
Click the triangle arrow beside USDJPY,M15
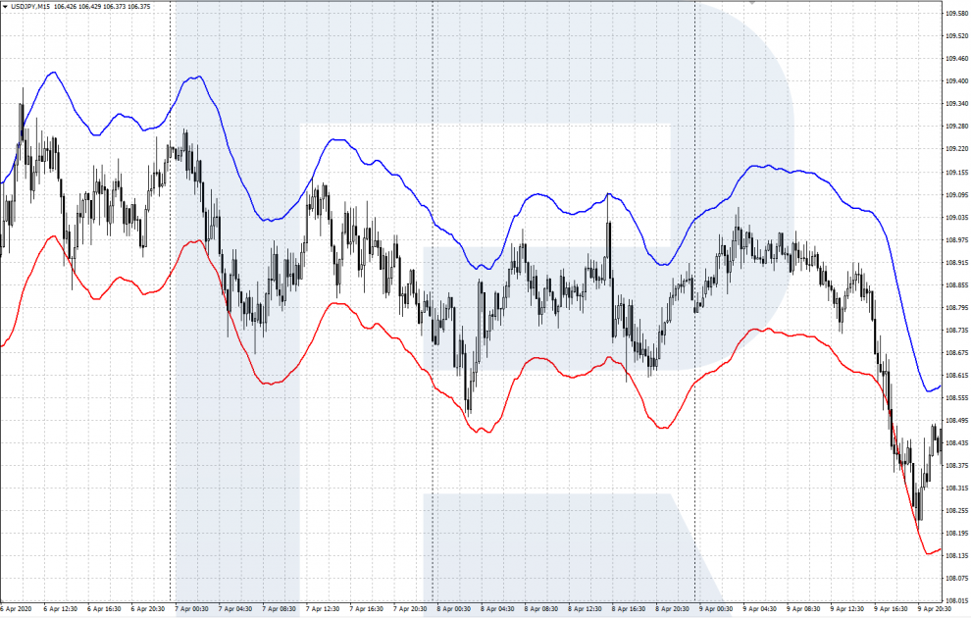point(5,7)
